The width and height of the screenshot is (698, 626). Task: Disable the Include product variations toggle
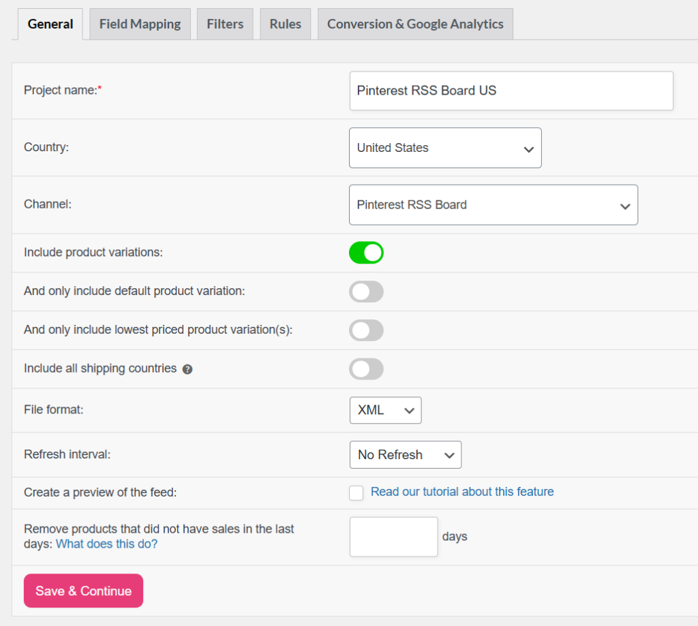tap(366, 253)
